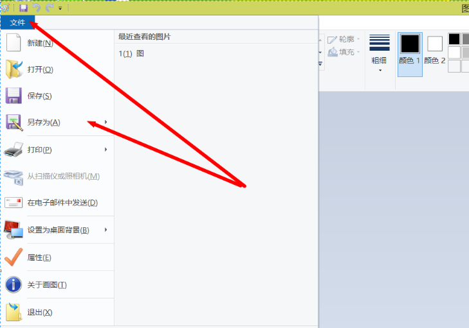Screen dimensions: 469x328
Task: Click the 保存 floppy disk icon
Action: [x=14, y=96]
